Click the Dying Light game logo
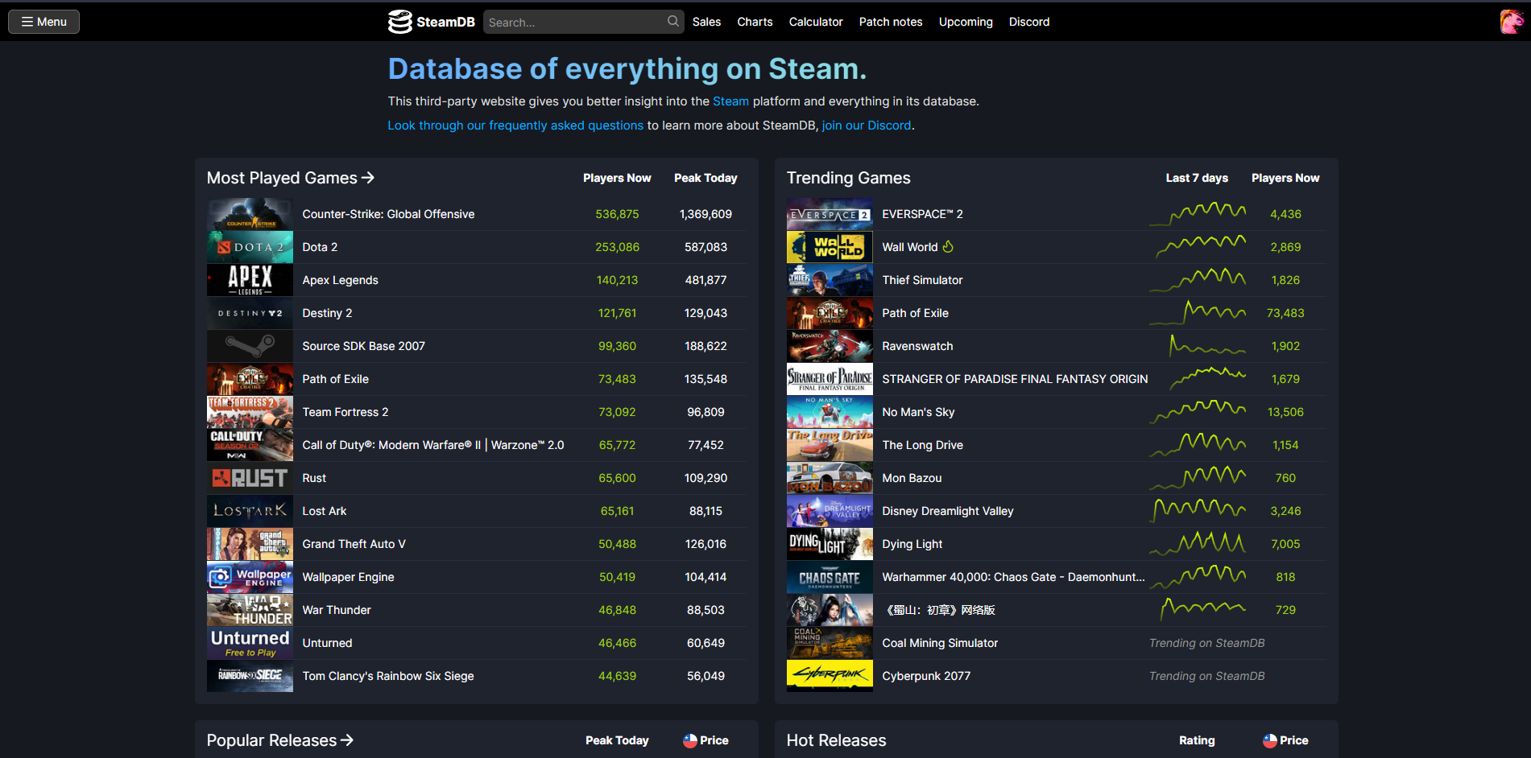This screenshot has width=1531, height=758. point(830,544)
